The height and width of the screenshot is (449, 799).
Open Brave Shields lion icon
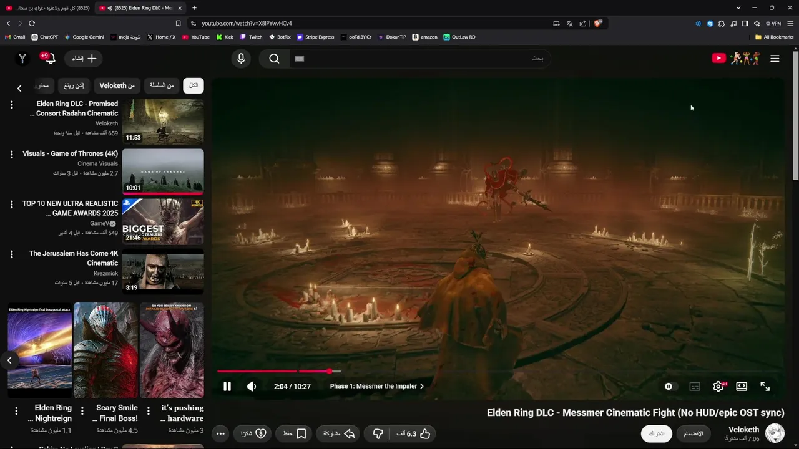[597, 23]
